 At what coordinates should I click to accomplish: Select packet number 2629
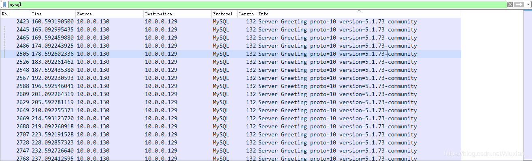[x=230, y=102]
